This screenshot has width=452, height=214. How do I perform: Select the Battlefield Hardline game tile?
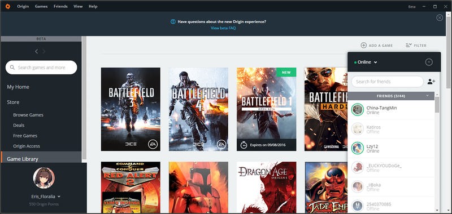coord(326,109)
